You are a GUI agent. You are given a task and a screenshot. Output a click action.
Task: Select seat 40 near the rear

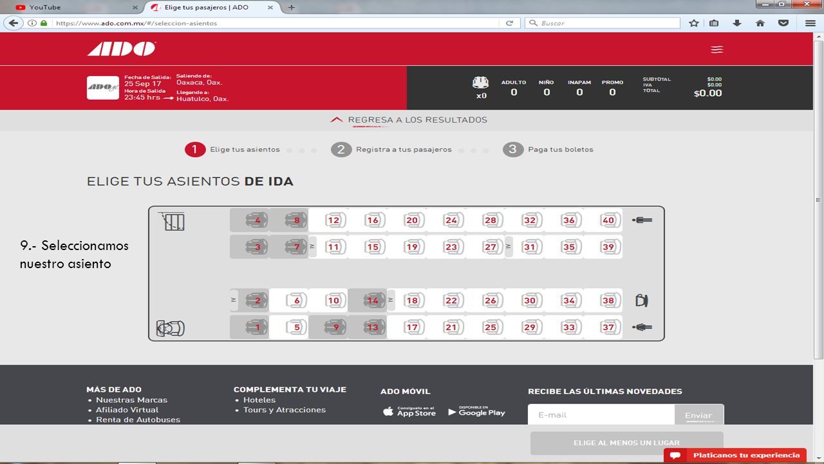608,220
